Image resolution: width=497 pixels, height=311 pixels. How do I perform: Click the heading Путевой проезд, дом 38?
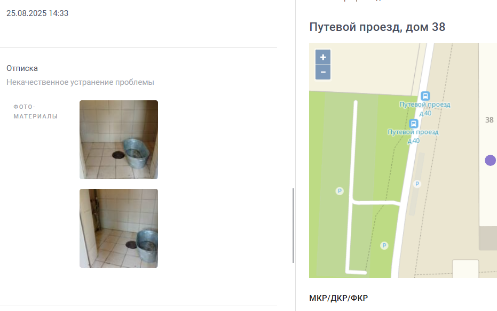coord(377,27)
